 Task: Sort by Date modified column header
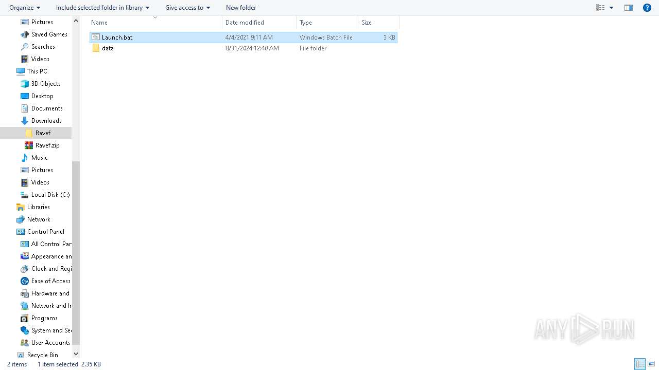tap(259, 23)
